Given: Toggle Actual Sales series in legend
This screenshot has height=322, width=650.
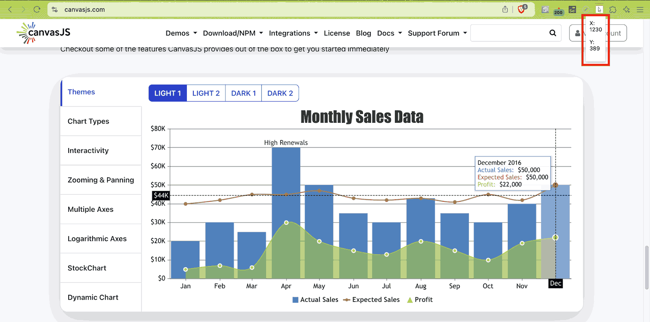Looking at the screenshot, I should (x=315, y=300).
